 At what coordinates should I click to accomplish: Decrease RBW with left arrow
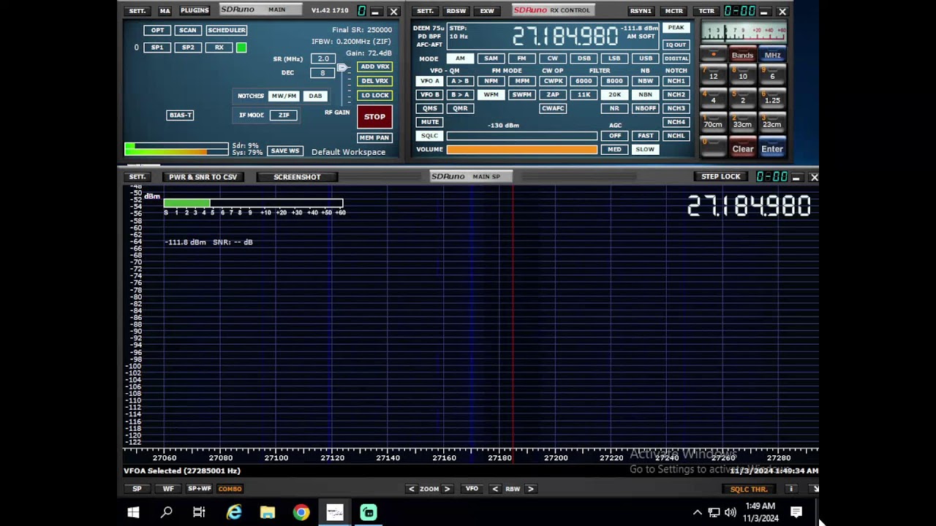pyautogui.click(x=495, y=489)
